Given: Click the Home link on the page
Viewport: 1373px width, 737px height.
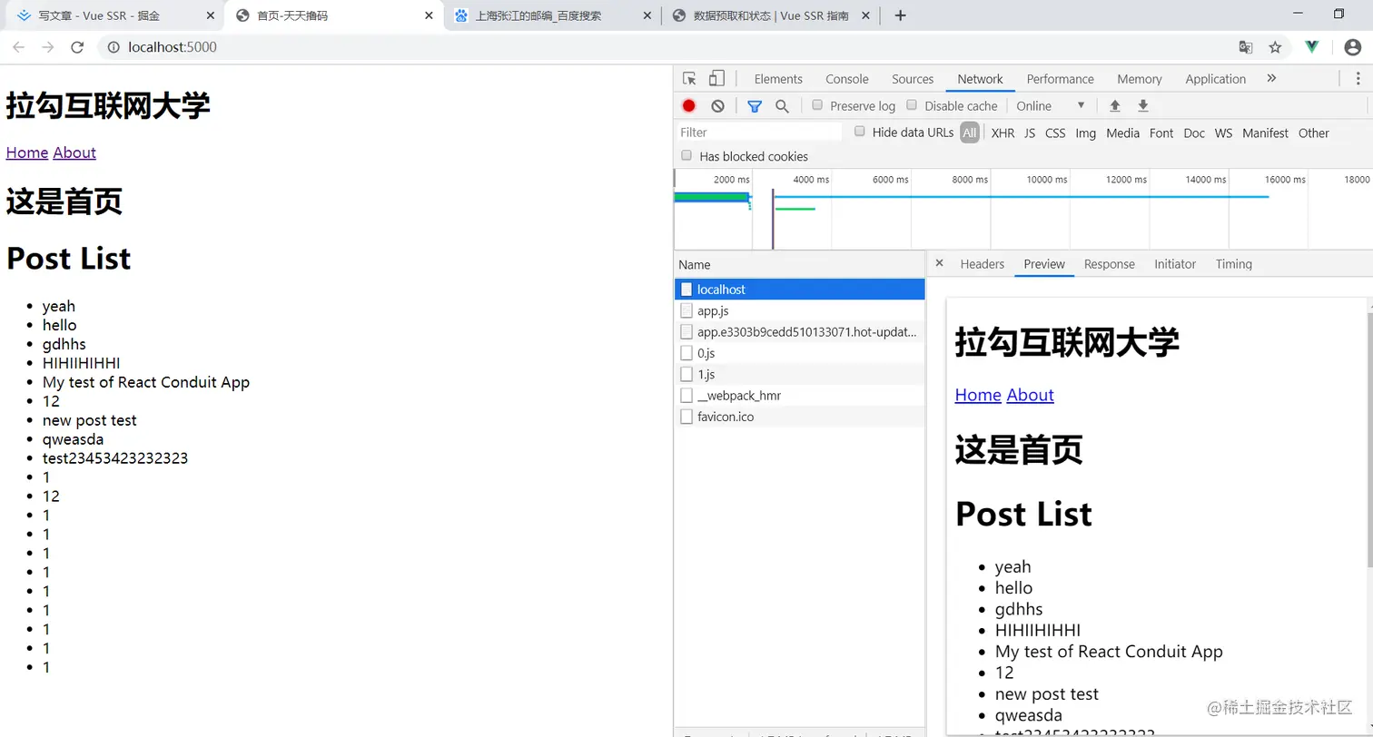Looking at the screenshot, I should pyautogui.click(x=27, y=152).
